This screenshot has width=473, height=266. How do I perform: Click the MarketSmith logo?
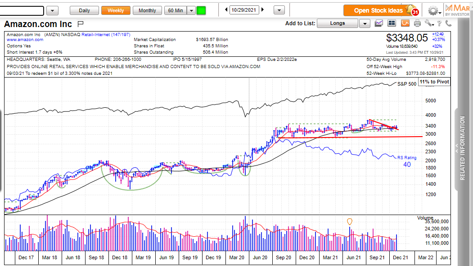pyautogui.click(x=458, y=9)
